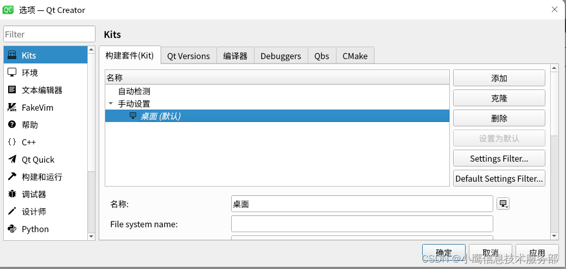Click the 添加 button
Viewport: 566px width, 269px height.
point(499,78)
